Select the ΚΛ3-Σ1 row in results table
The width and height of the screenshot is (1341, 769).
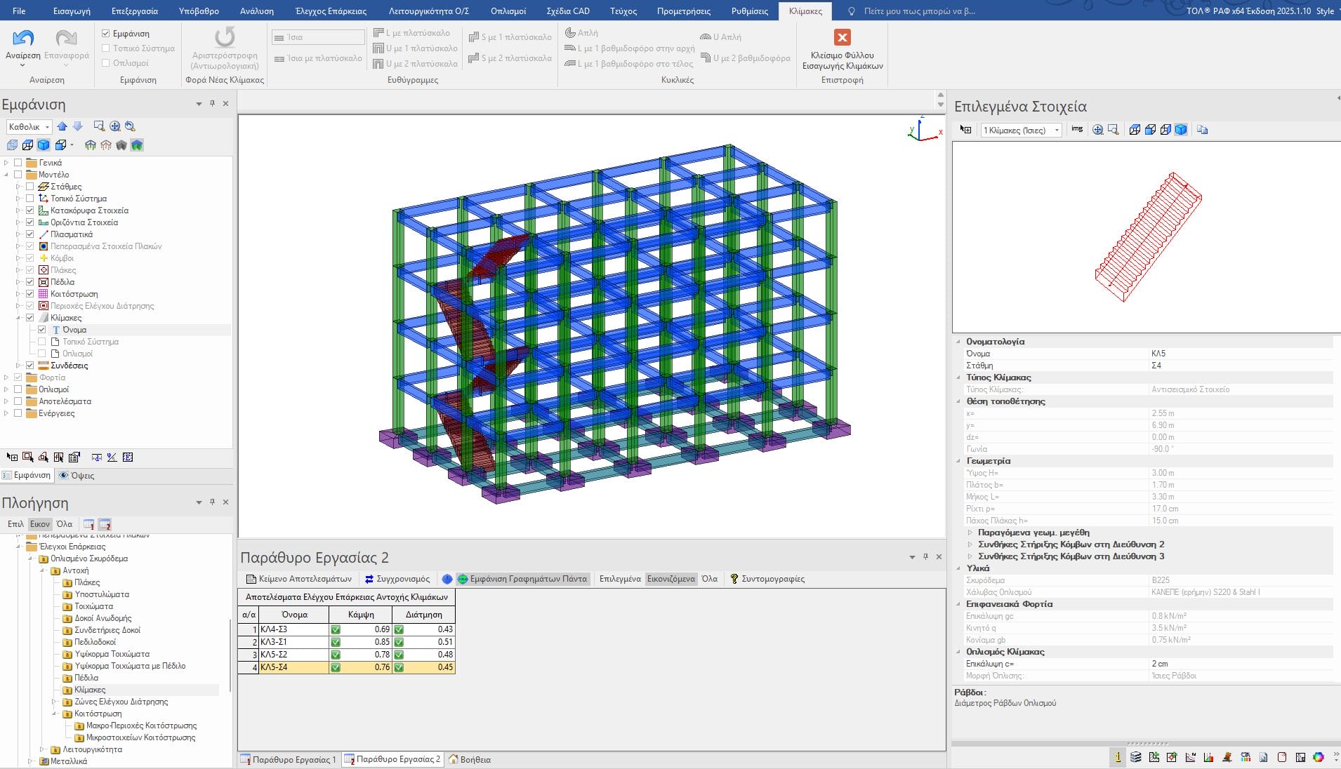[x=293, y=642]
